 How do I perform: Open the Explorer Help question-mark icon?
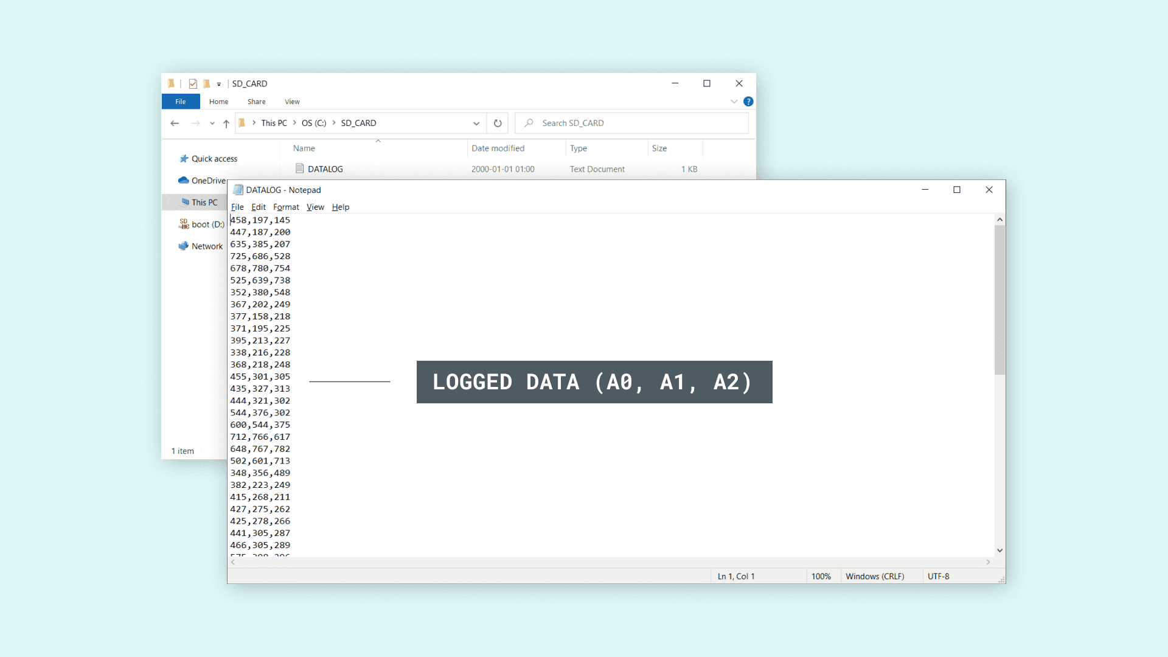coord(748,102)
